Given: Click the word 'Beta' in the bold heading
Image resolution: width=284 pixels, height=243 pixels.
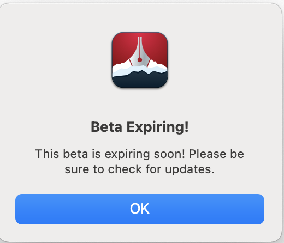Looking at the screenshot, I should pos(106,127).
